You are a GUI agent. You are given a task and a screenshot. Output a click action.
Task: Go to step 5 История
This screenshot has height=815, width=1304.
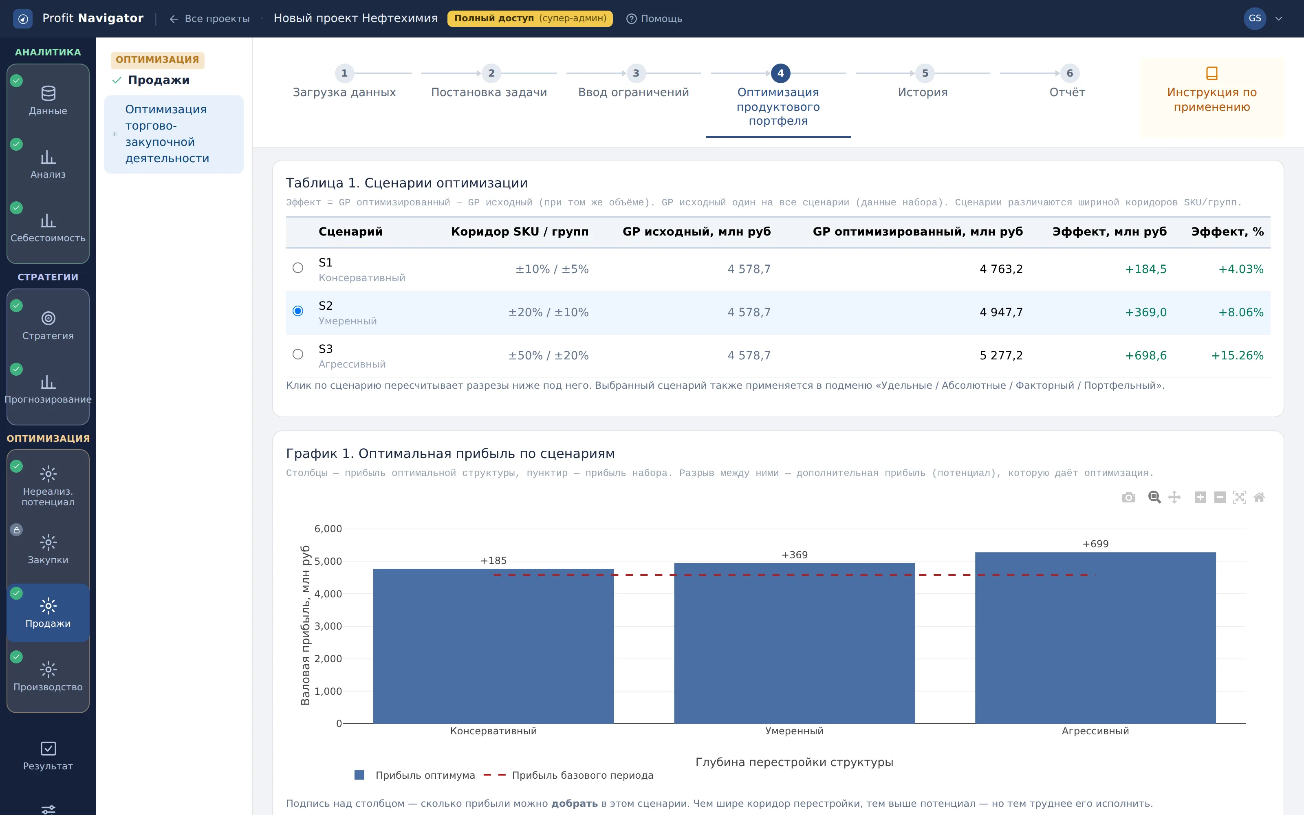[923, 82]
